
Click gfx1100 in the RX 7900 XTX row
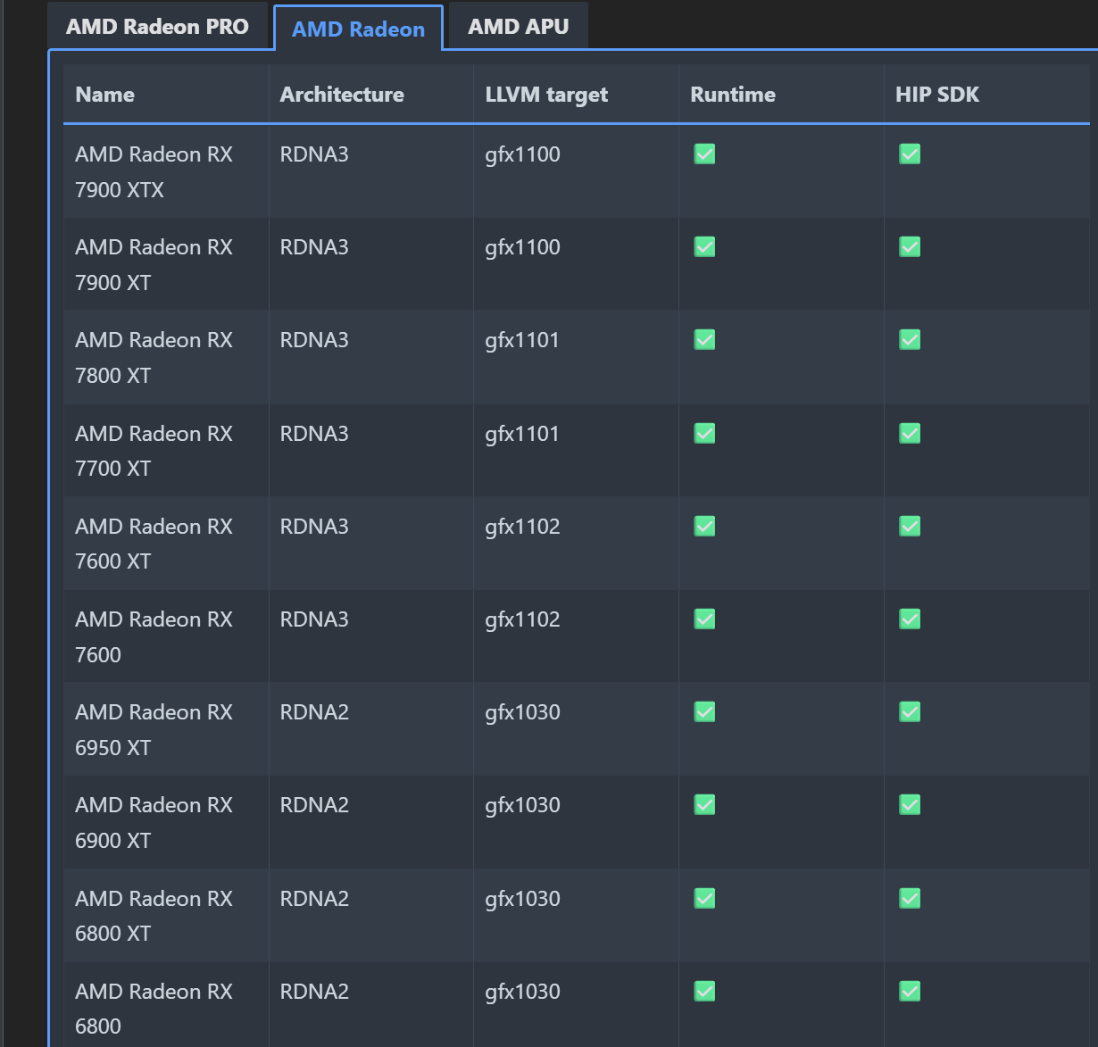click(x=522, y=154)
